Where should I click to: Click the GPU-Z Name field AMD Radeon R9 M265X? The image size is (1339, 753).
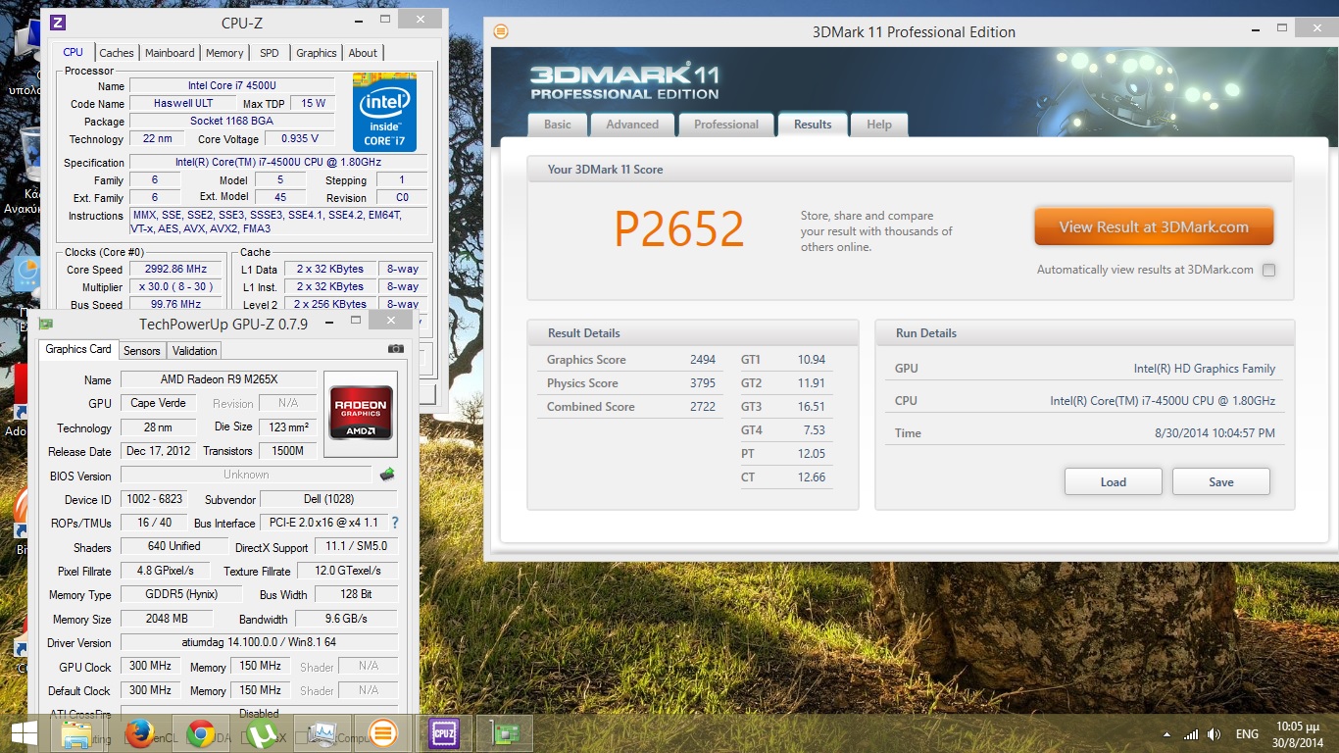219,379
